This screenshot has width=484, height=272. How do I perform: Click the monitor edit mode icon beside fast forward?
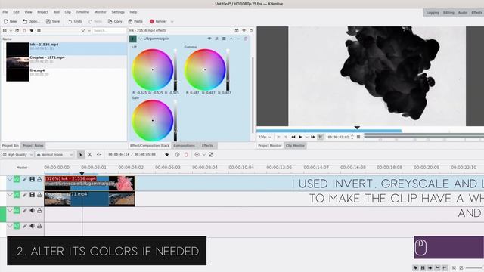point(321,137)
